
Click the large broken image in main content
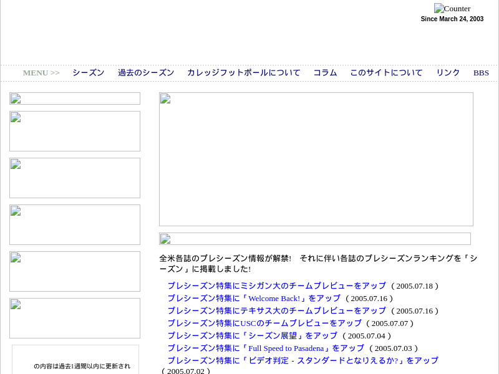tap(316, 159)
